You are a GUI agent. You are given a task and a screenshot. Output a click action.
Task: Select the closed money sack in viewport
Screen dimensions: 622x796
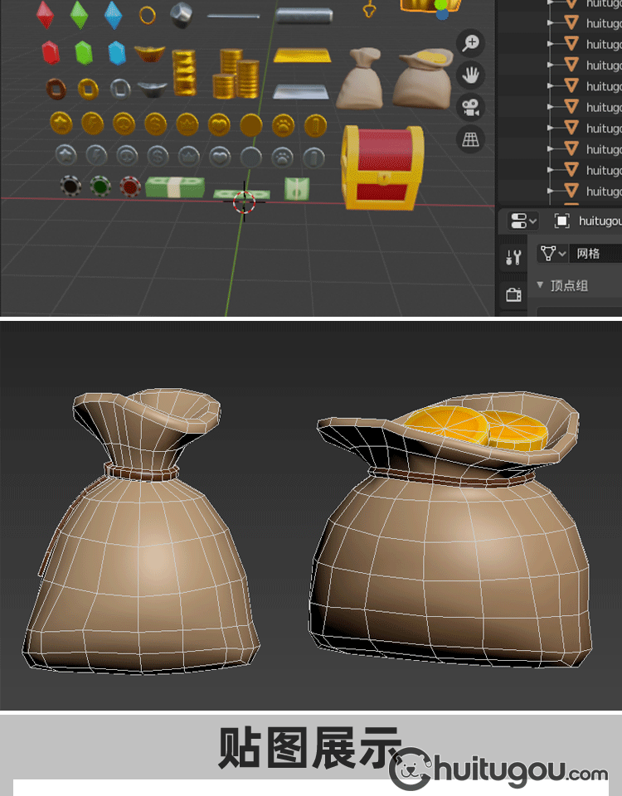tap(360, 78)
